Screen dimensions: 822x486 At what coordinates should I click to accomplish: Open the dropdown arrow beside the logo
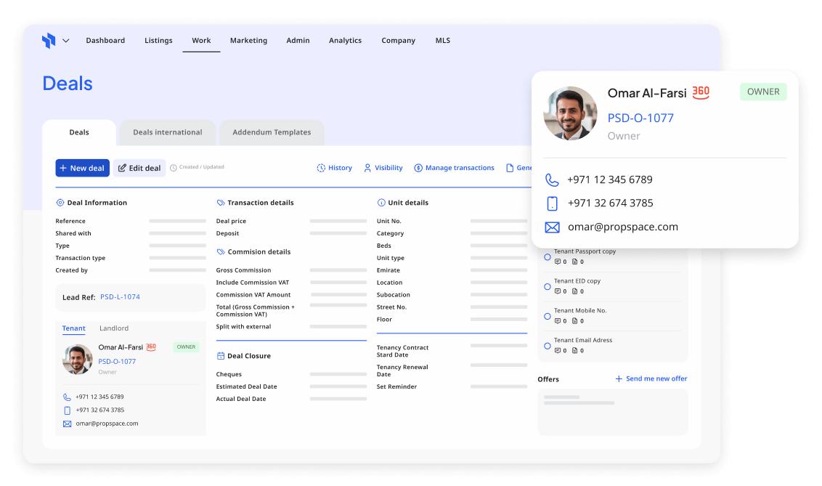pos(64,41)
